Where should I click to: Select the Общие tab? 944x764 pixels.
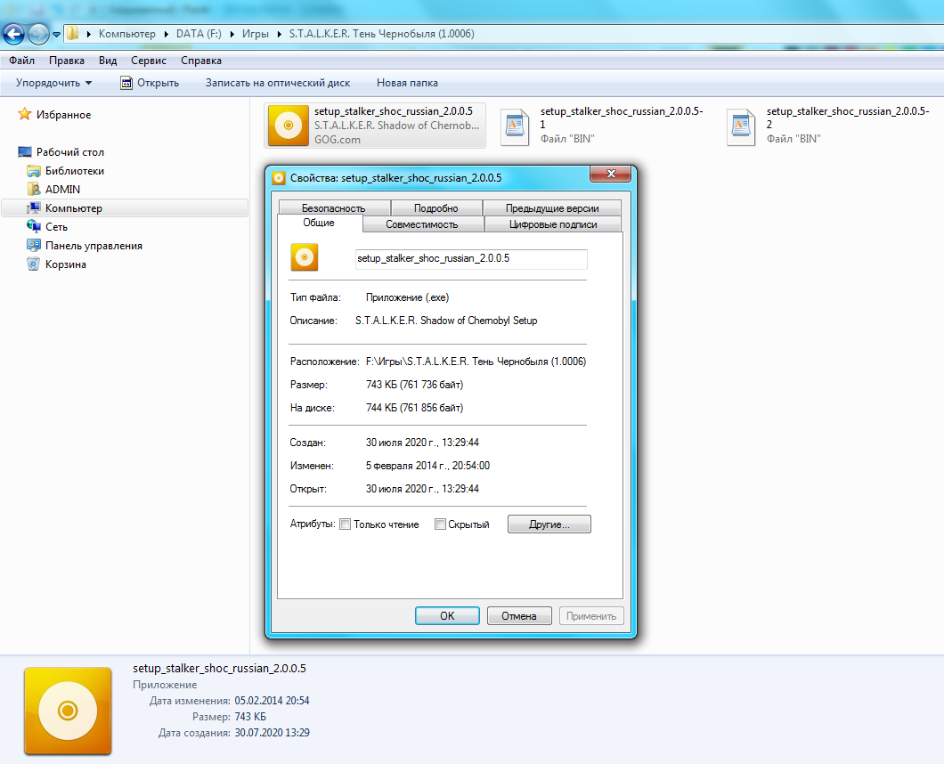319,223
